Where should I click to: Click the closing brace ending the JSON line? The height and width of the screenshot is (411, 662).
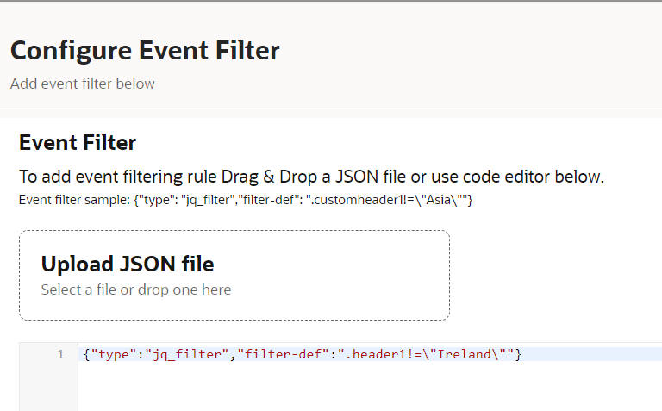518,354
